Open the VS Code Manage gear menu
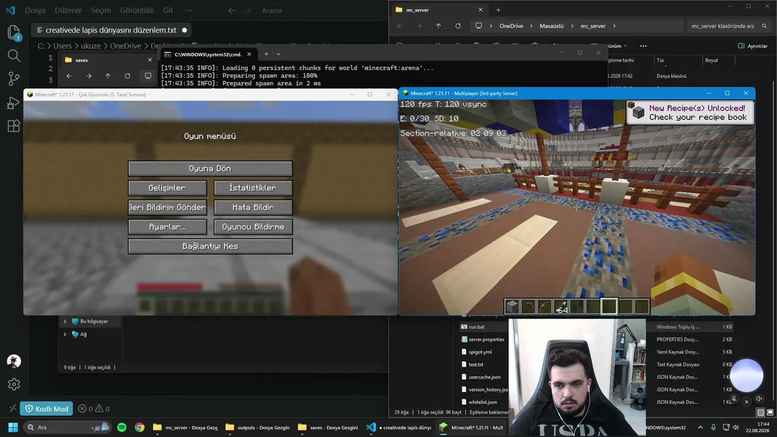The width and height of the screenshot is (777, 437). (13, 384)
